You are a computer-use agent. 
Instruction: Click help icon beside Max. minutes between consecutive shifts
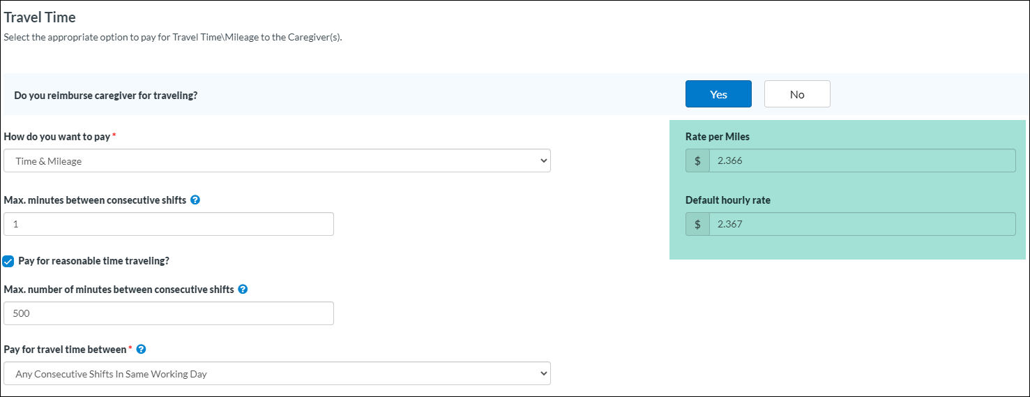[195, 200]
